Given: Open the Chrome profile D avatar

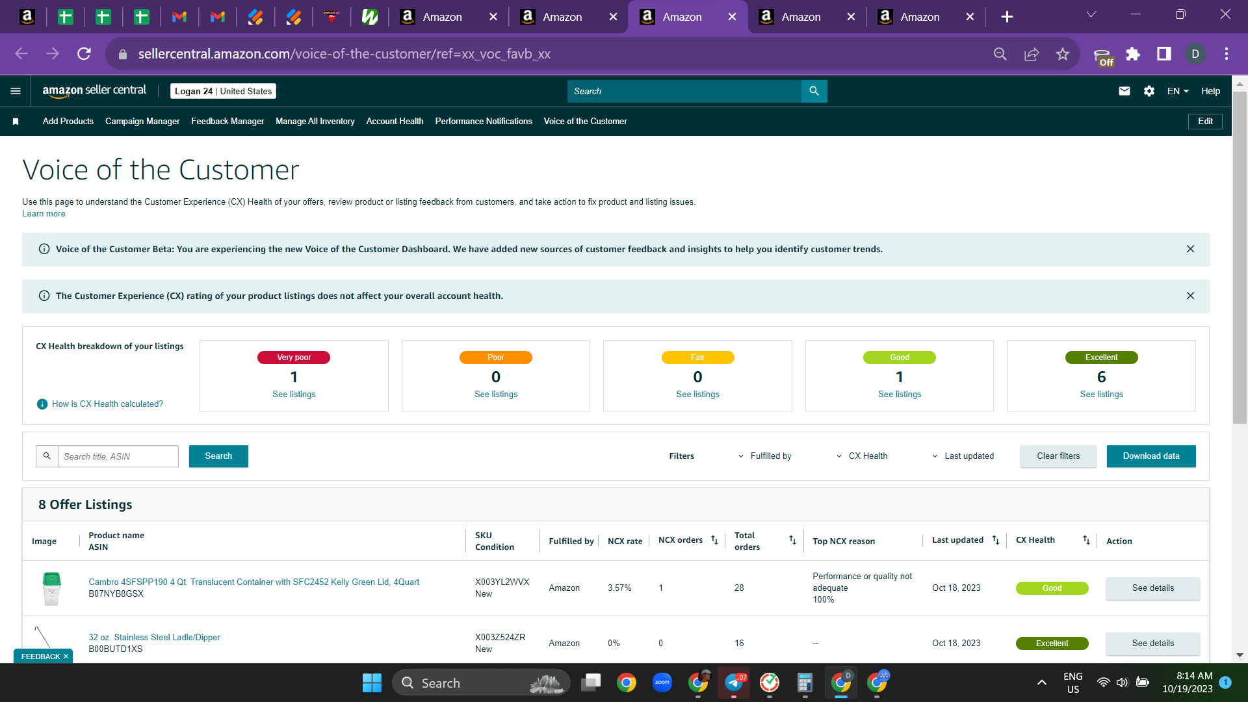Looking at the screenshot, I should [1195, 54].
